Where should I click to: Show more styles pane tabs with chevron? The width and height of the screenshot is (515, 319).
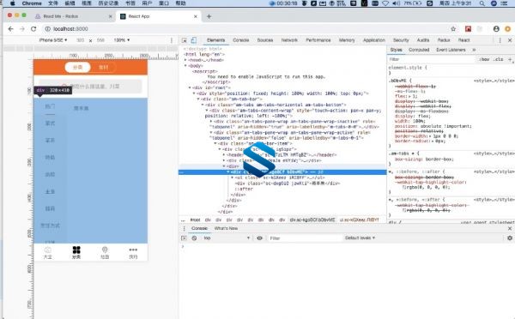pos(474,50)
